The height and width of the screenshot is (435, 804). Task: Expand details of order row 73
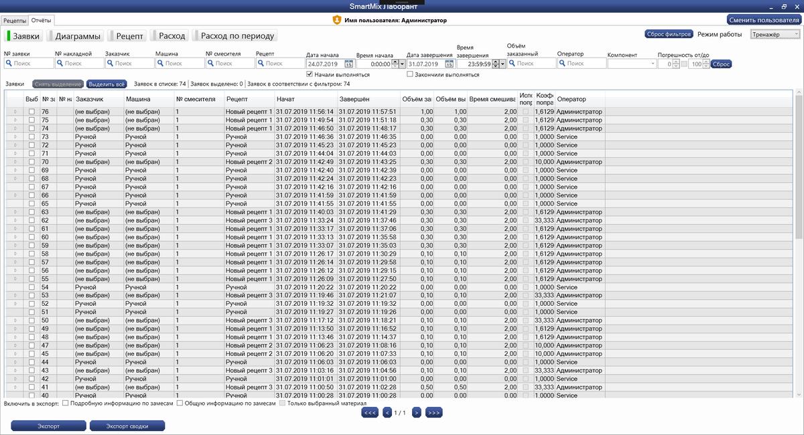[x=15, y=137]
